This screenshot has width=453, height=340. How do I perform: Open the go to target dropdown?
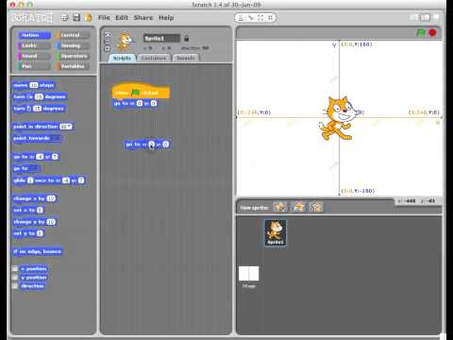pos(35,168)
